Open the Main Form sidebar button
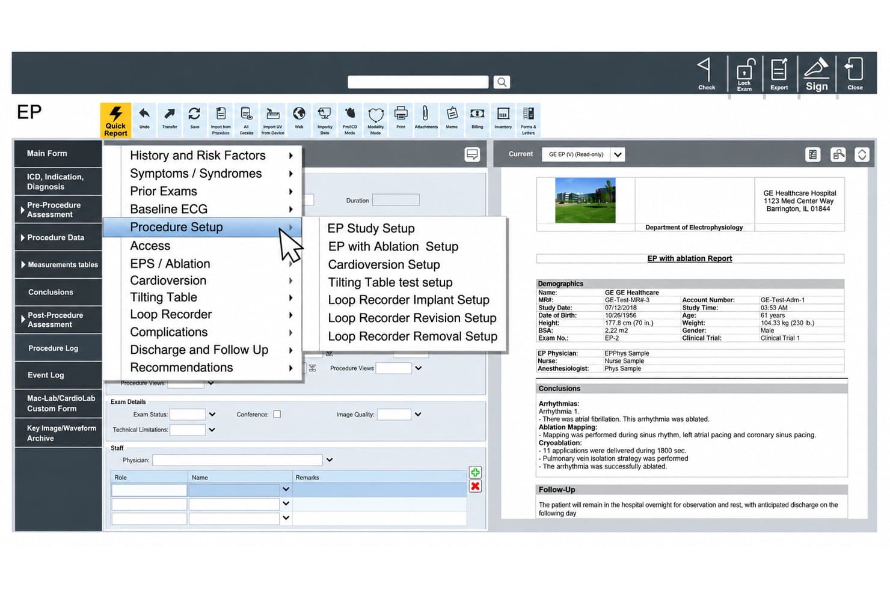Screen dimensions: 890x593 [x=58, y=153]
